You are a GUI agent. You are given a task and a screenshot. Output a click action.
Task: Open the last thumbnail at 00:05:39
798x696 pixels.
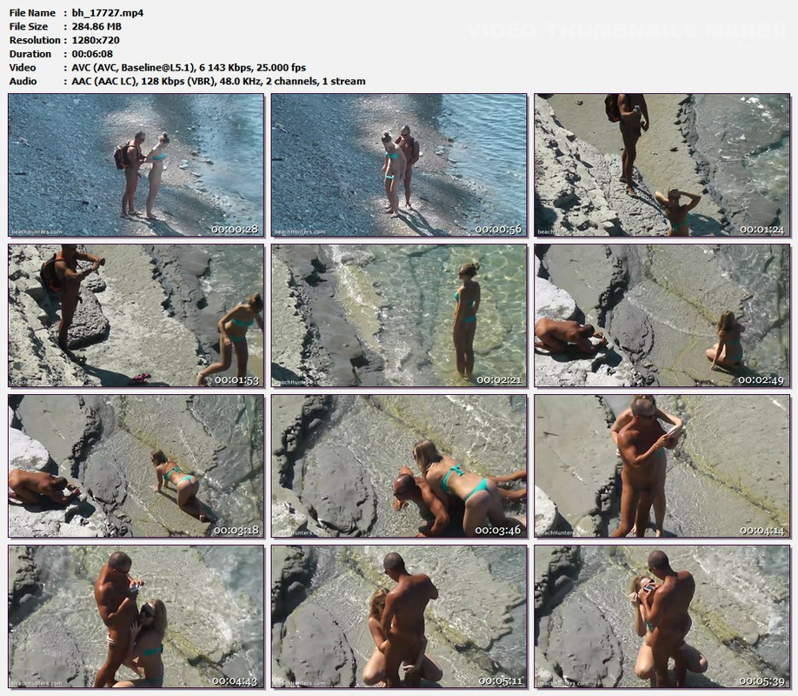(x=662, y=617)
